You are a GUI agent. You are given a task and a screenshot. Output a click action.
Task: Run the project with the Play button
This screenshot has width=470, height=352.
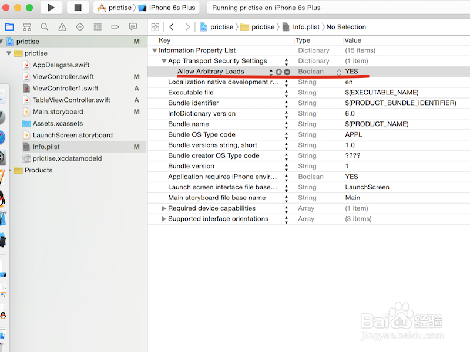point(51,8)
